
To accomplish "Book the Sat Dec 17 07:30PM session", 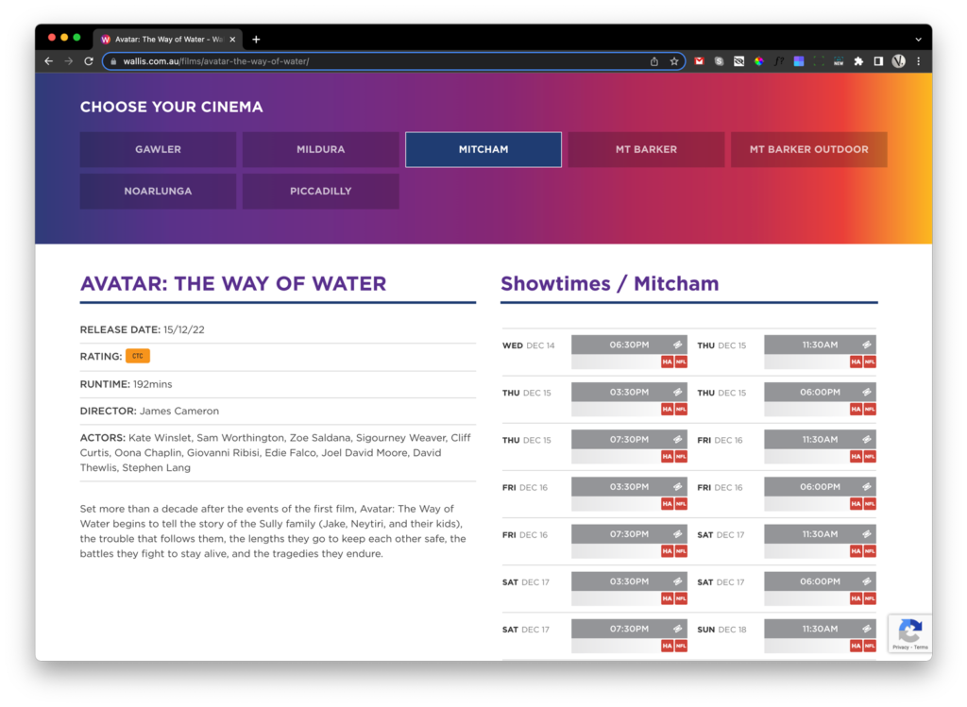I will [x=629, y=629].
